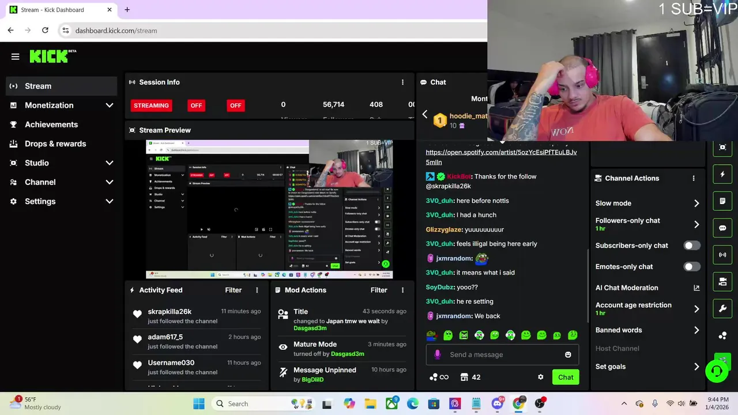Click the green Chat send button
The width and height of the screenshot is (738, 415).
566,378
